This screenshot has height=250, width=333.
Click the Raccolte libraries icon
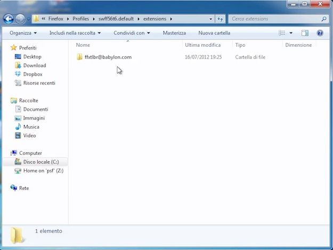pyautogui.click(x=14, y=101)
